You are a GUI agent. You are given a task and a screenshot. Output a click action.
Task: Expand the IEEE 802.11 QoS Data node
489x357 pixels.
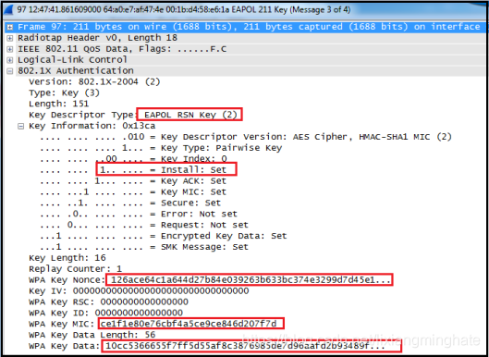pos(10,49)
